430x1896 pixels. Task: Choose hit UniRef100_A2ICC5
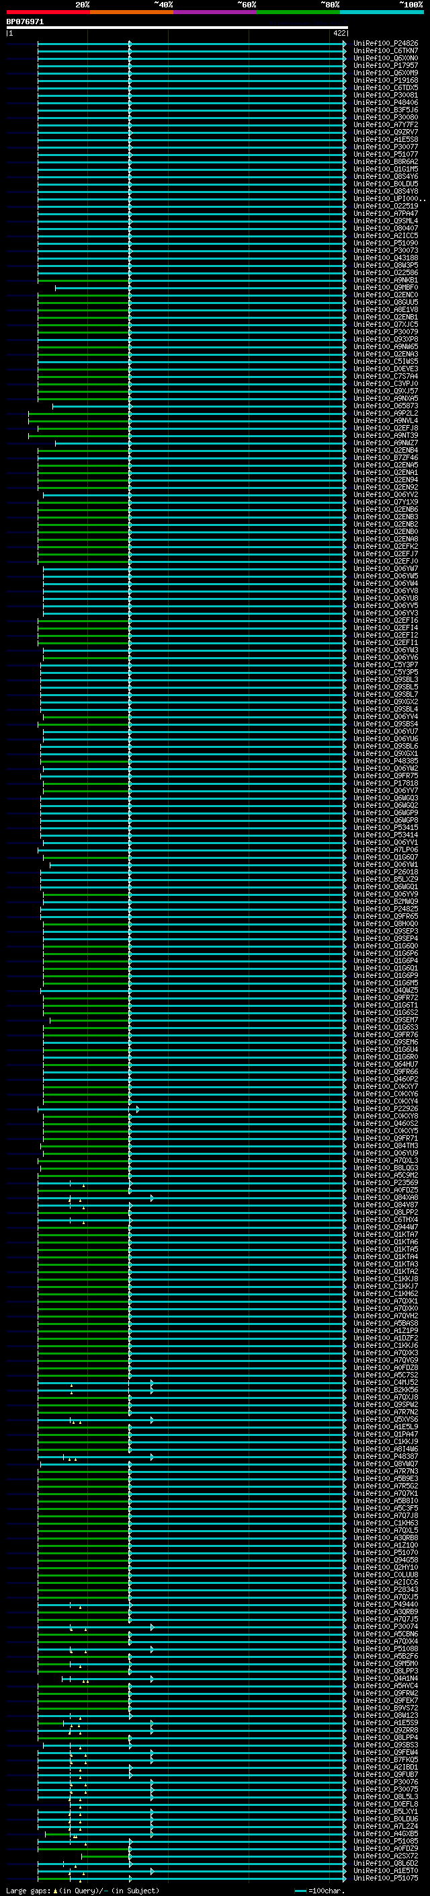click(x=385, y=235)
